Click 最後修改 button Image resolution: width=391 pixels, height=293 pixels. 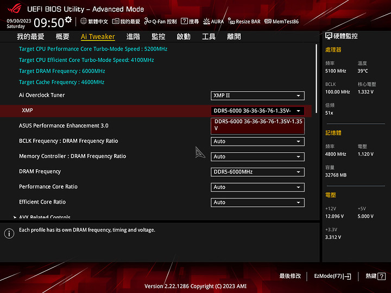tap(290, 276)
